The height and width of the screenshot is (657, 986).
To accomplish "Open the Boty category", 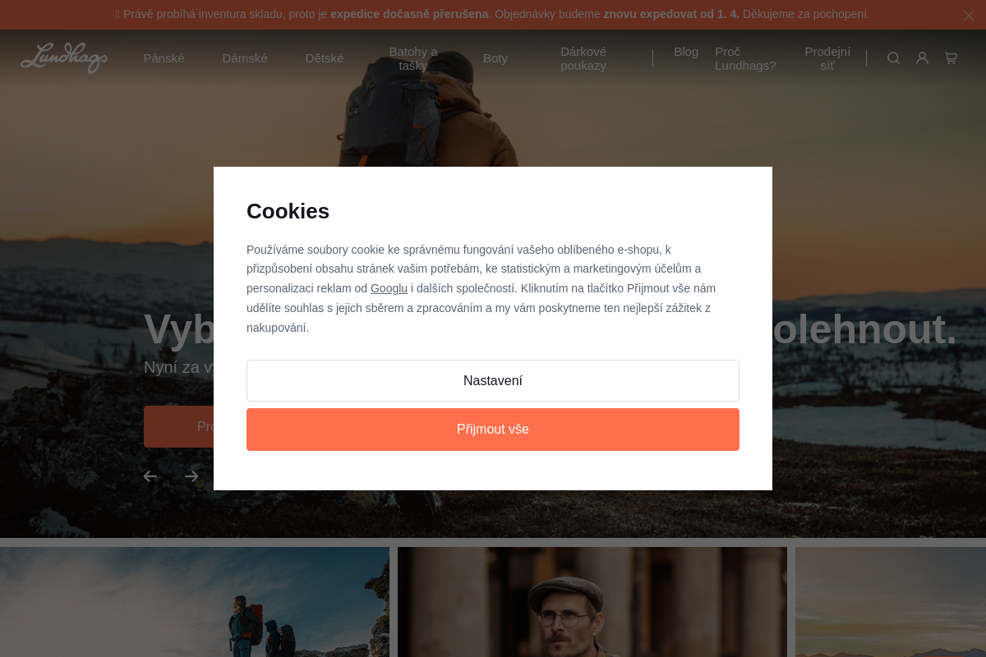I will (x=495, y=58).
